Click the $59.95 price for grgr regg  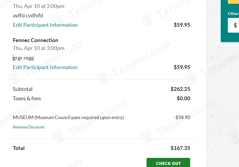(182, 67)
